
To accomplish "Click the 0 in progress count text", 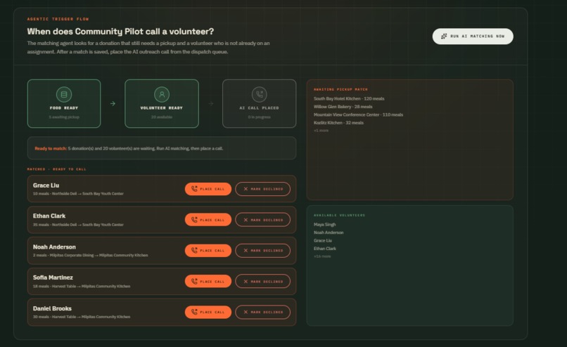I will [260, 117].
